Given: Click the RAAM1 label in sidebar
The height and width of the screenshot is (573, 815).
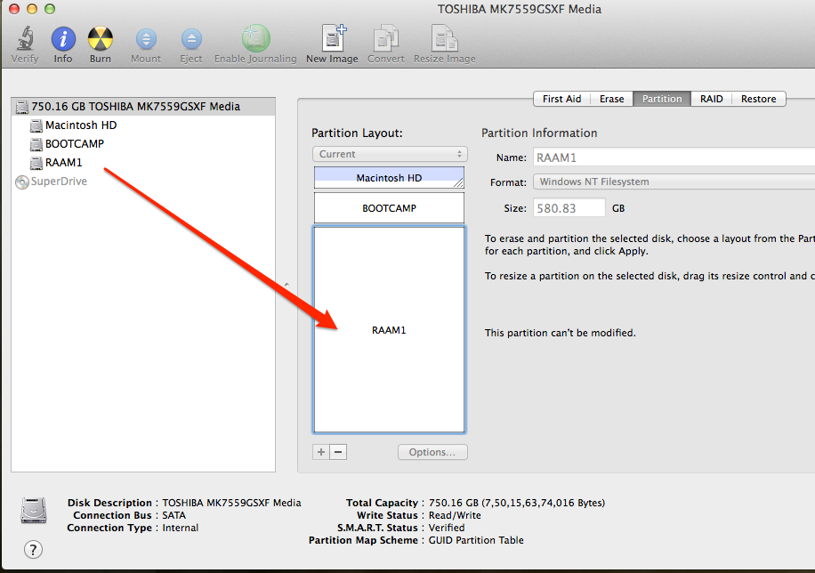Looking at the screenshot, I should [64, 163].
